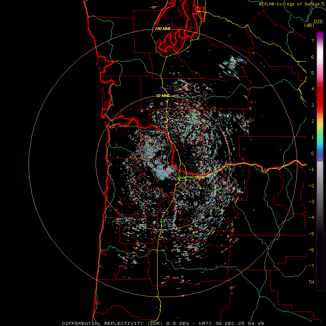Click the bottom caption reading DIFFERENTIAL REFLECTIVITY (ZDR)
The height and width of the screenshot is (326, 326).
(113, 323)
